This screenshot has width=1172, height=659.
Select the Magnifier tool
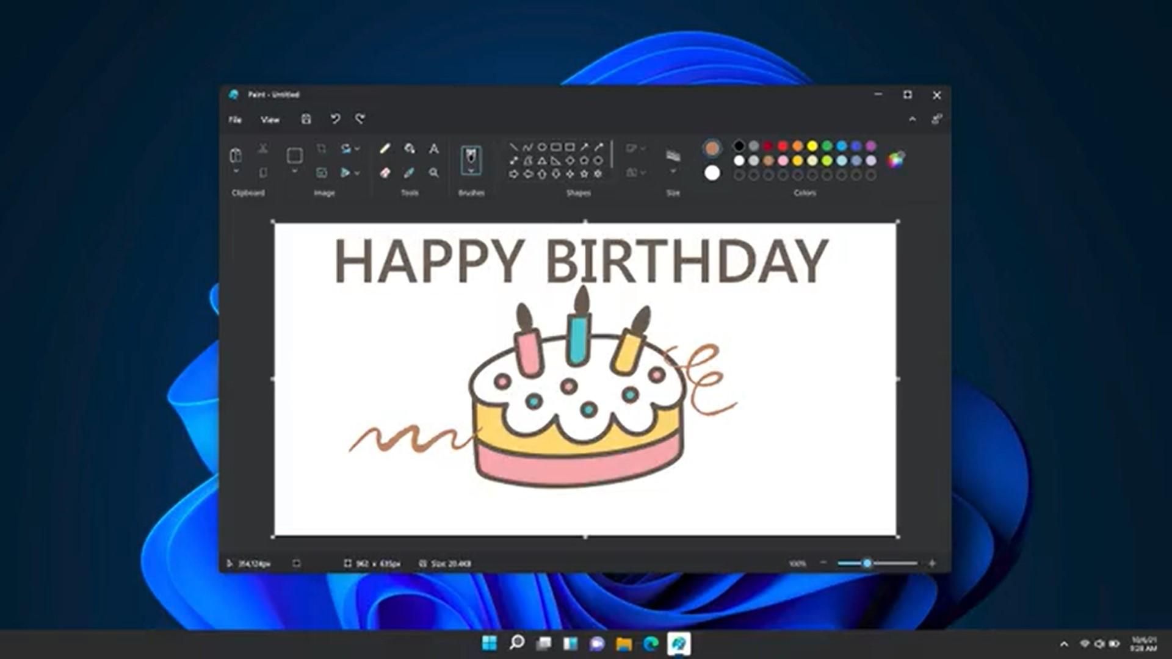point(433,174)
